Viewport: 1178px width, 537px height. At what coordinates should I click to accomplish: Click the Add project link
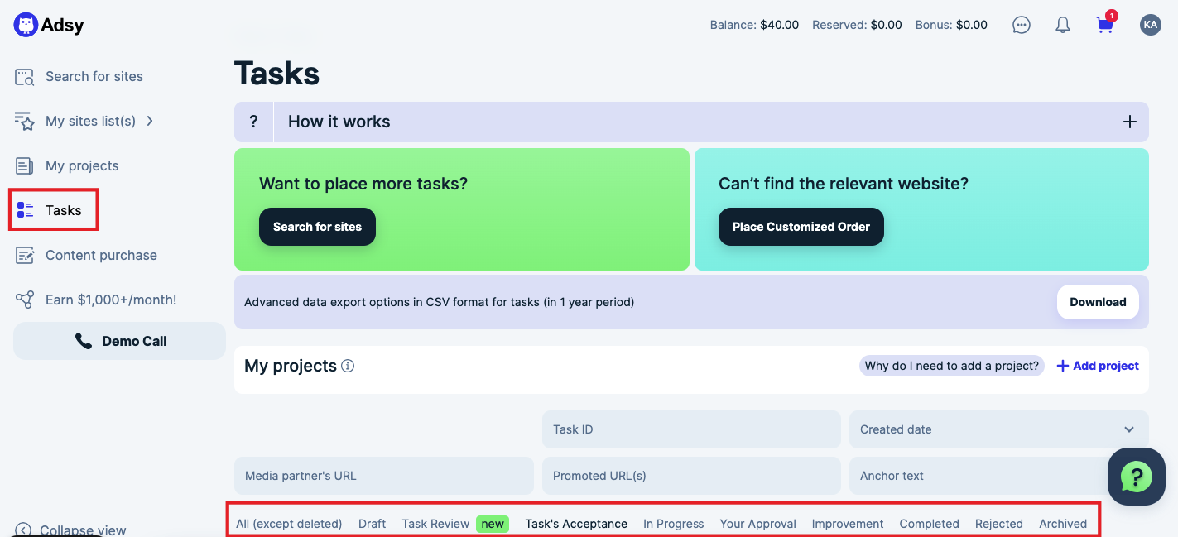point(1098,366)
